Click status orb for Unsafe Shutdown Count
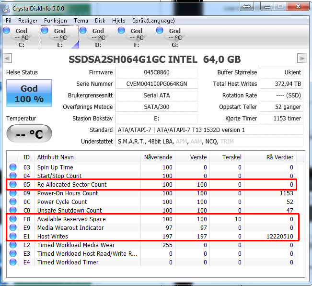The width and height of the screenshot is (312, 286). [x=13, y=210]
